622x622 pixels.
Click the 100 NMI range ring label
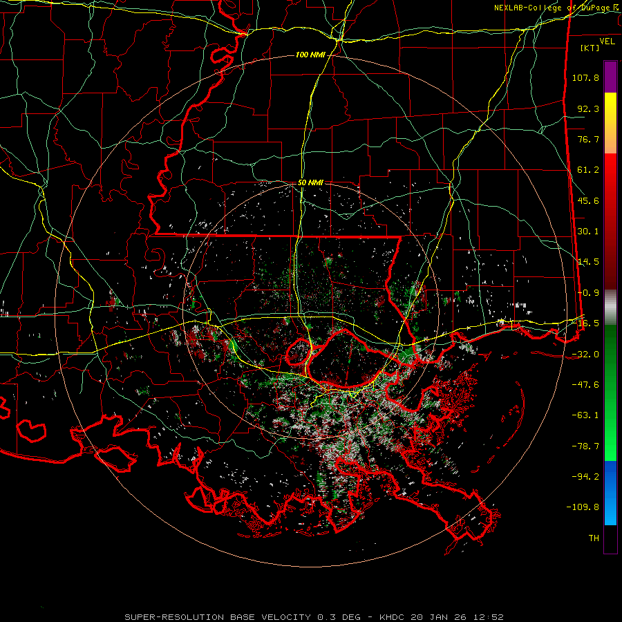pos(310,55)
